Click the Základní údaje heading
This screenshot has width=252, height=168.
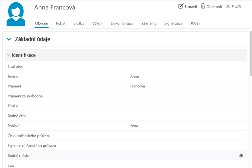(x=32, y=39)
